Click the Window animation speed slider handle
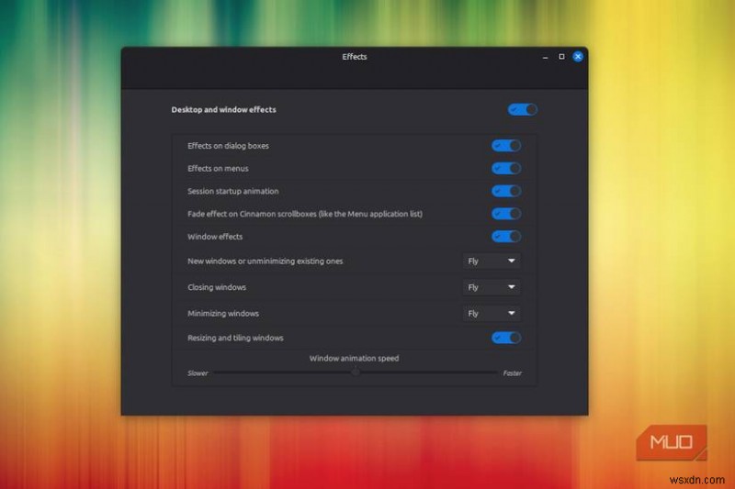Viewport: 735px width, 489px height. coord(356,372)
